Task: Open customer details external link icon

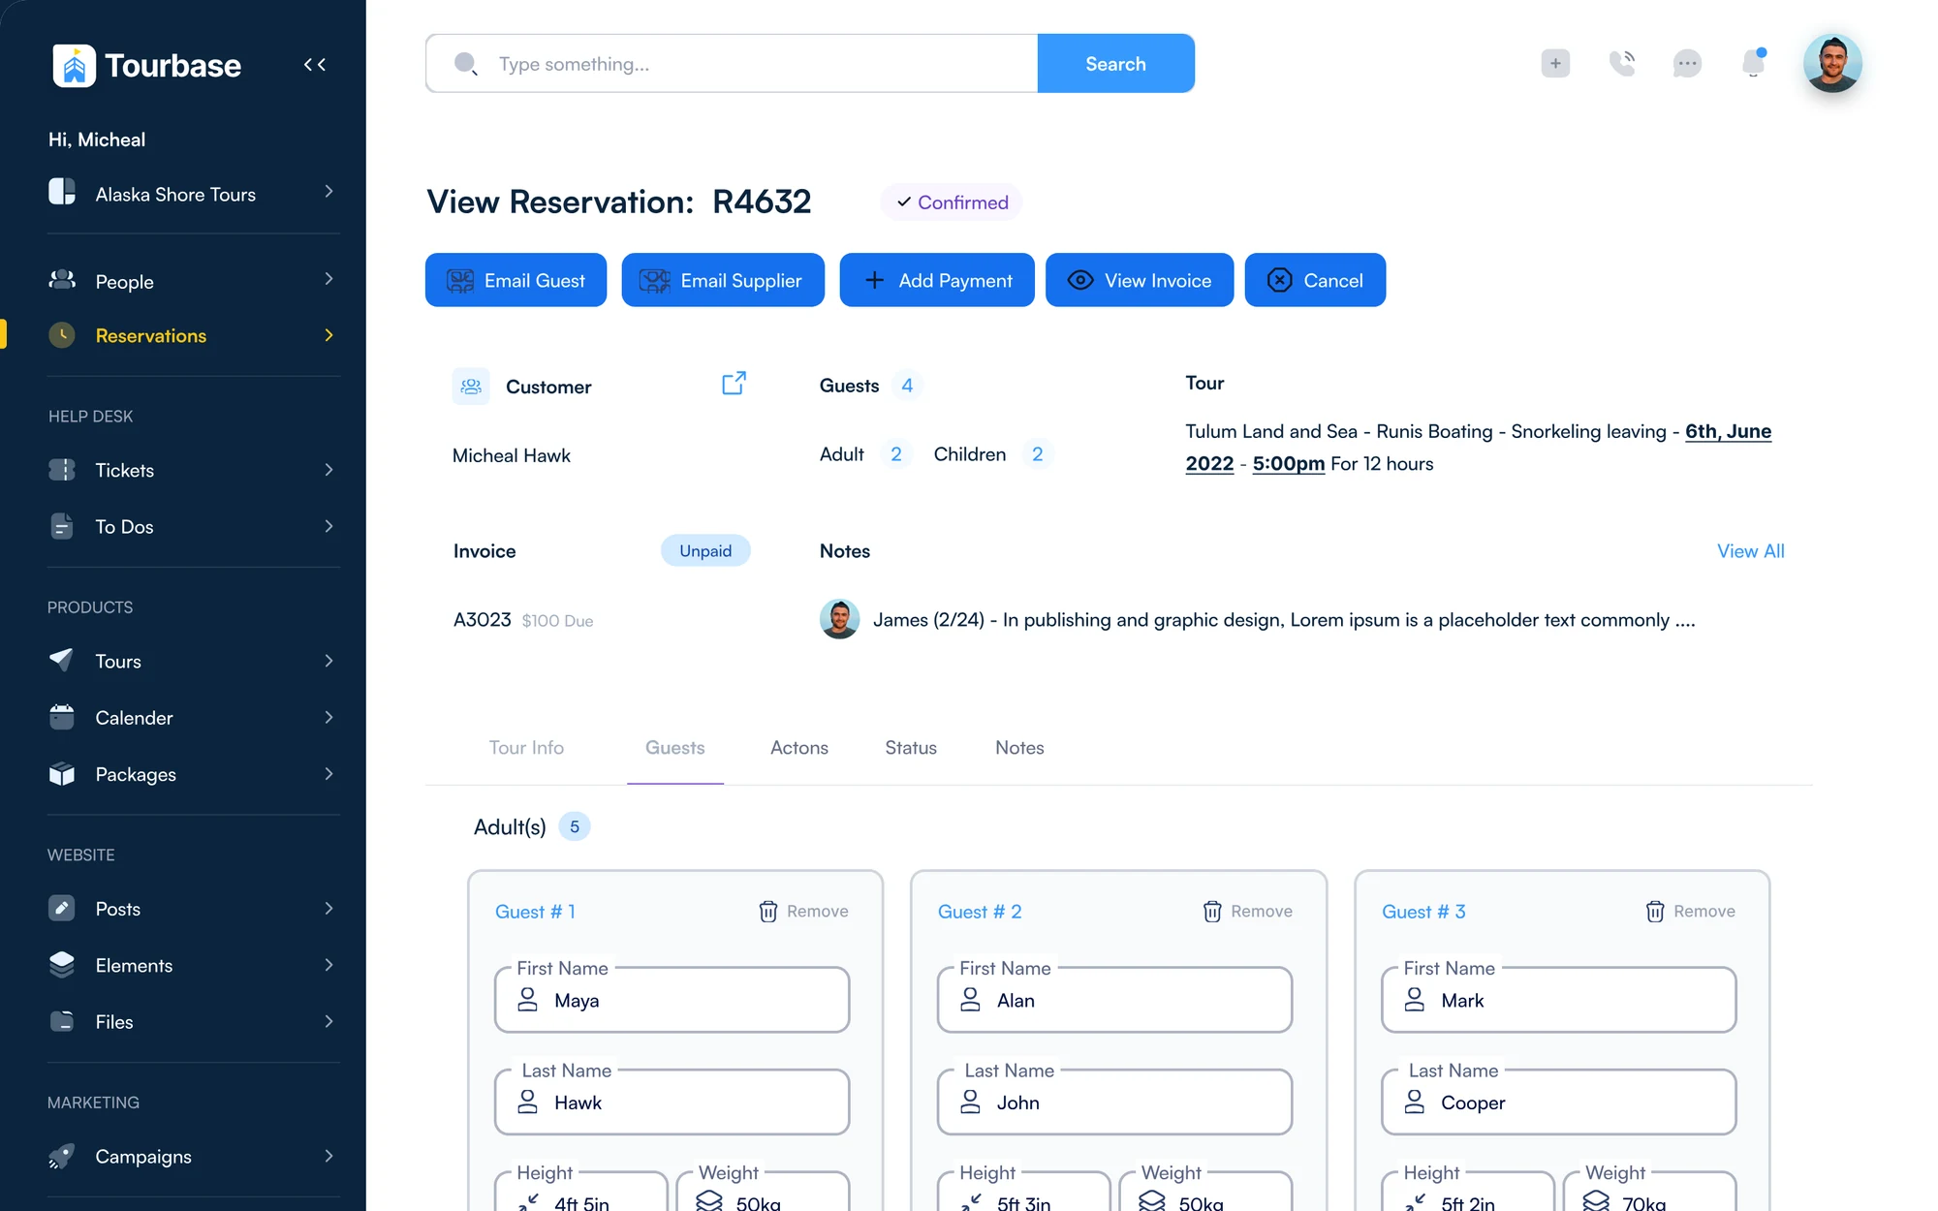Action: point(734,384)
